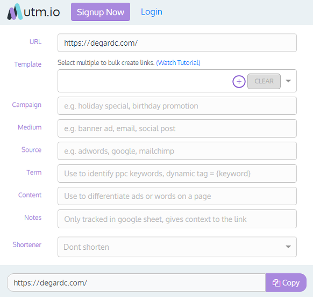
Task: Select the Notes input field
Action: (177, 219)
